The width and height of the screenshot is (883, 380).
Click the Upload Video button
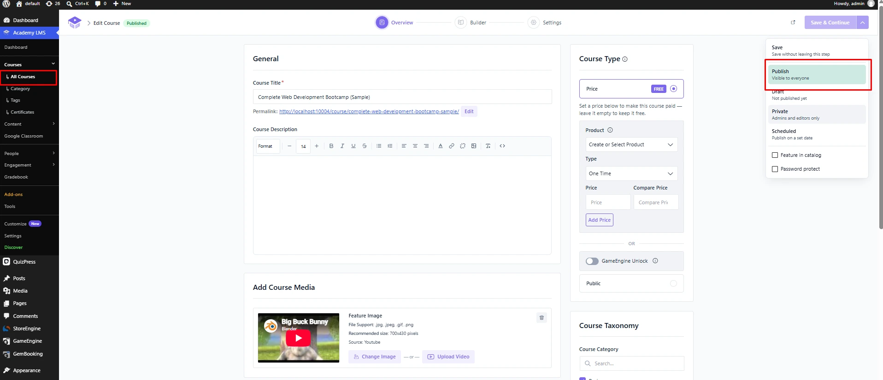point(448,357)
